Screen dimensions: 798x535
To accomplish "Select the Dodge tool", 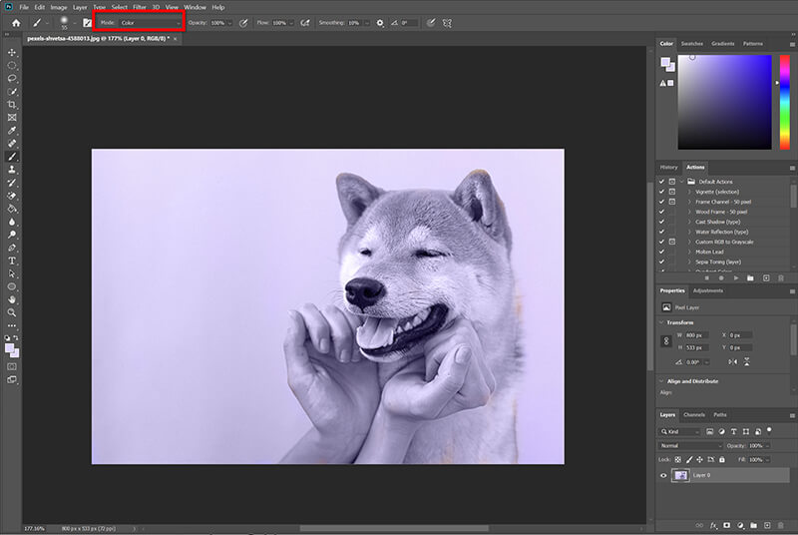I will pyautogui.click(x=12, y=235).
